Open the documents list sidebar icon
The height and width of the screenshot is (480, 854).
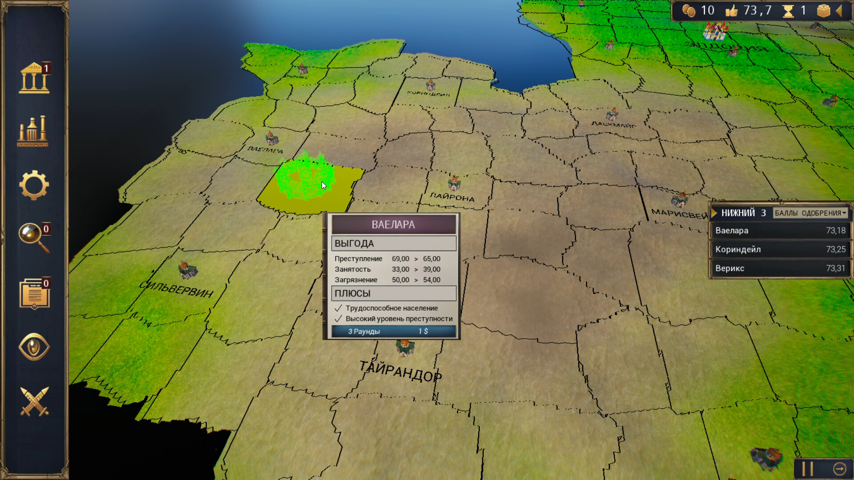click(x=34, y=294)
